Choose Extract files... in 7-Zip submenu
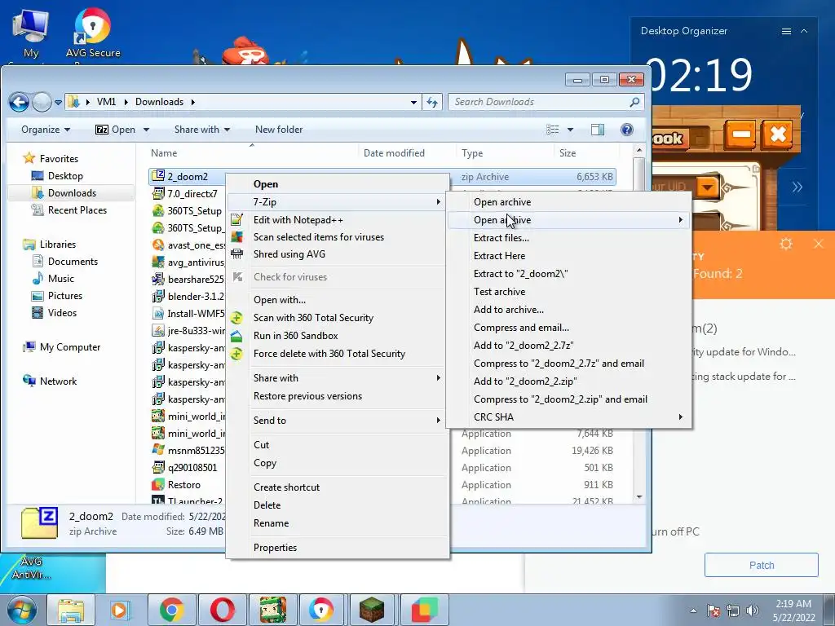835x626 pixels. point(568,238)
